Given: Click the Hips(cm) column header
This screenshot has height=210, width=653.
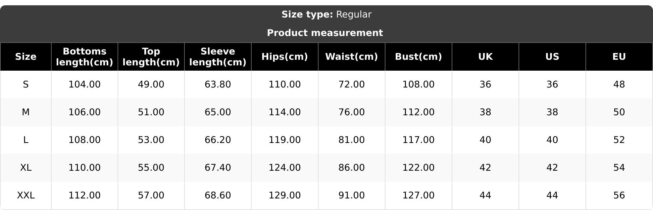Looking at the screenshot, I should point(284,57).
